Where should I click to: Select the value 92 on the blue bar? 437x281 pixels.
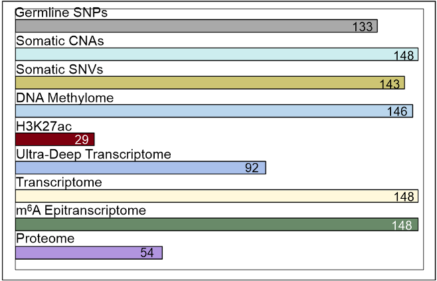pyautogui.click(x=252, y=168)
